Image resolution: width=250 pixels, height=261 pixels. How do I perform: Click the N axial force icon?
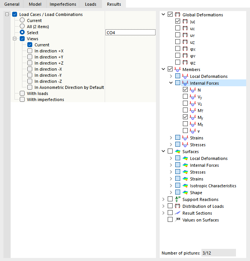pos(193,90)
